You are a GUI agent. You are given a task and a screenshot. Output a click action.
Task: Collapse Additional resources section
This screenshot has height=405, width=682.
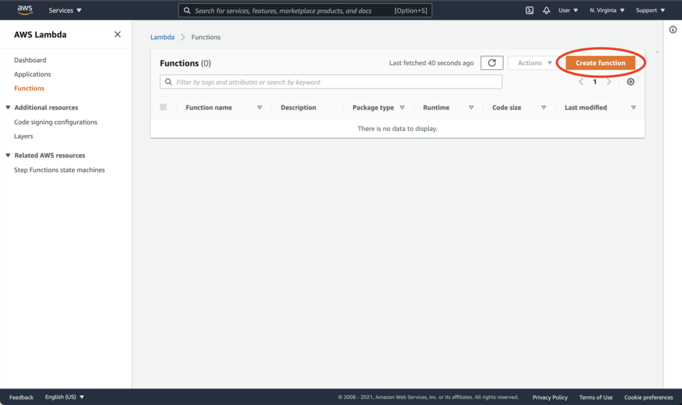click(x=8, y=107)
